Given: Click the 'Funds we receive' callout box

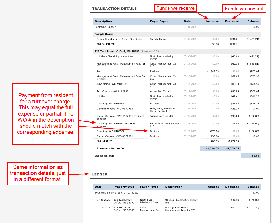Looking at the screenshot, I should tap(175, 8).
